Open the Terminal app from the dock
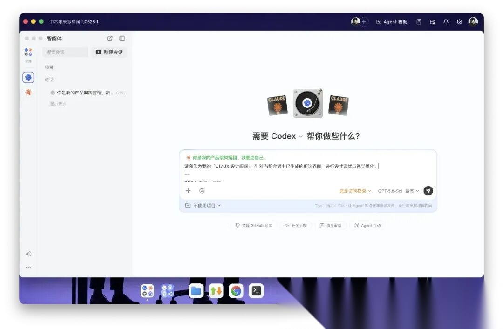This screenshot has height=329, width=503. click(256, 291)
